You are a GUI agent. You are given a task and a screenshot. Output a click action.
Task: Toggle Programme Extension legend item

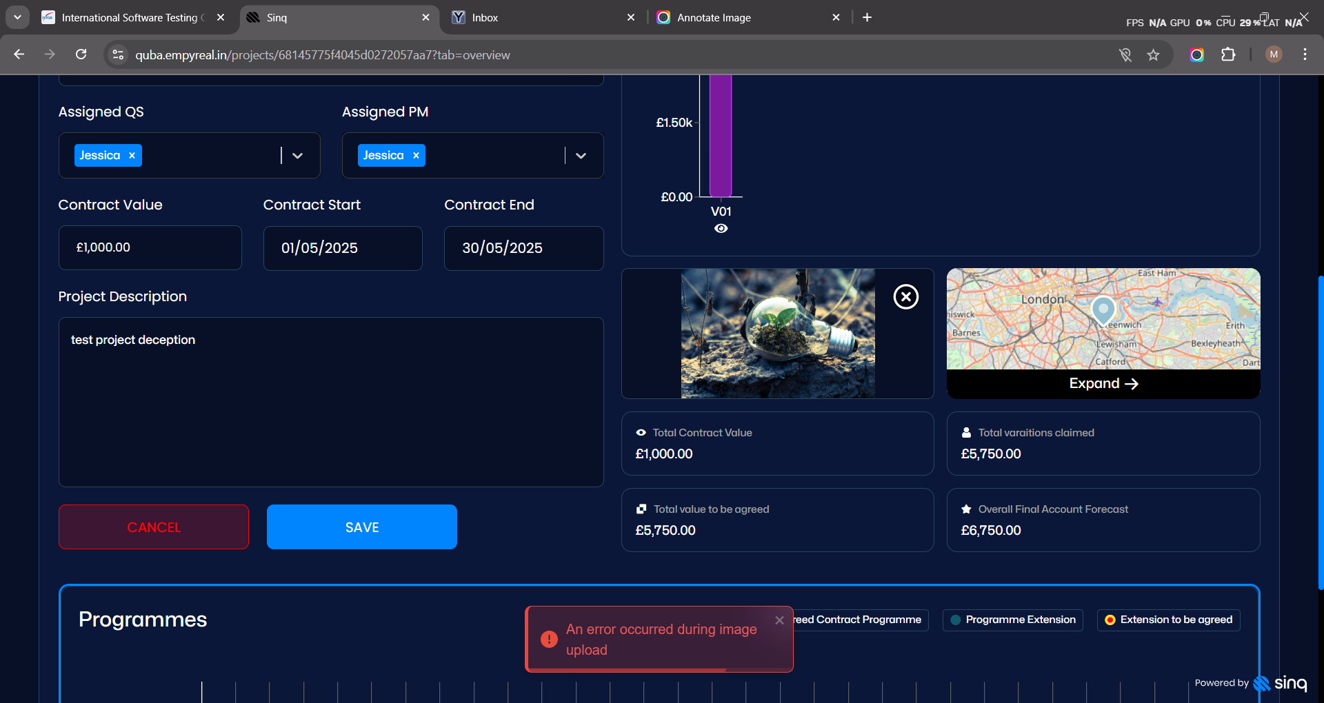click(x=1012, y=620)
